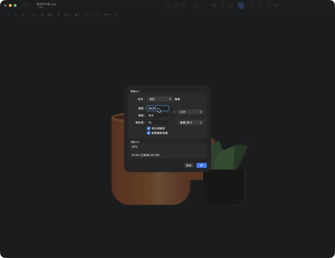Uncheck the 依比例縮放 checkbox
Screen dimensions: 335x258
point(149,128)
